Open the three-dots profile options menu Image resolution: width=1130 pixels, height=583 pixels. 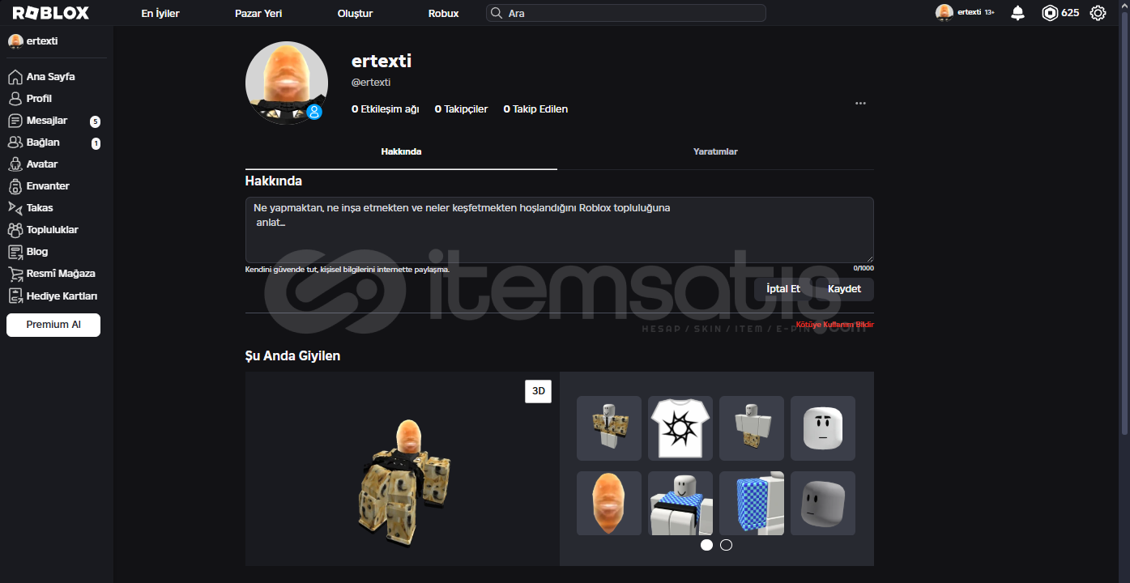click(x=860, y=104)
